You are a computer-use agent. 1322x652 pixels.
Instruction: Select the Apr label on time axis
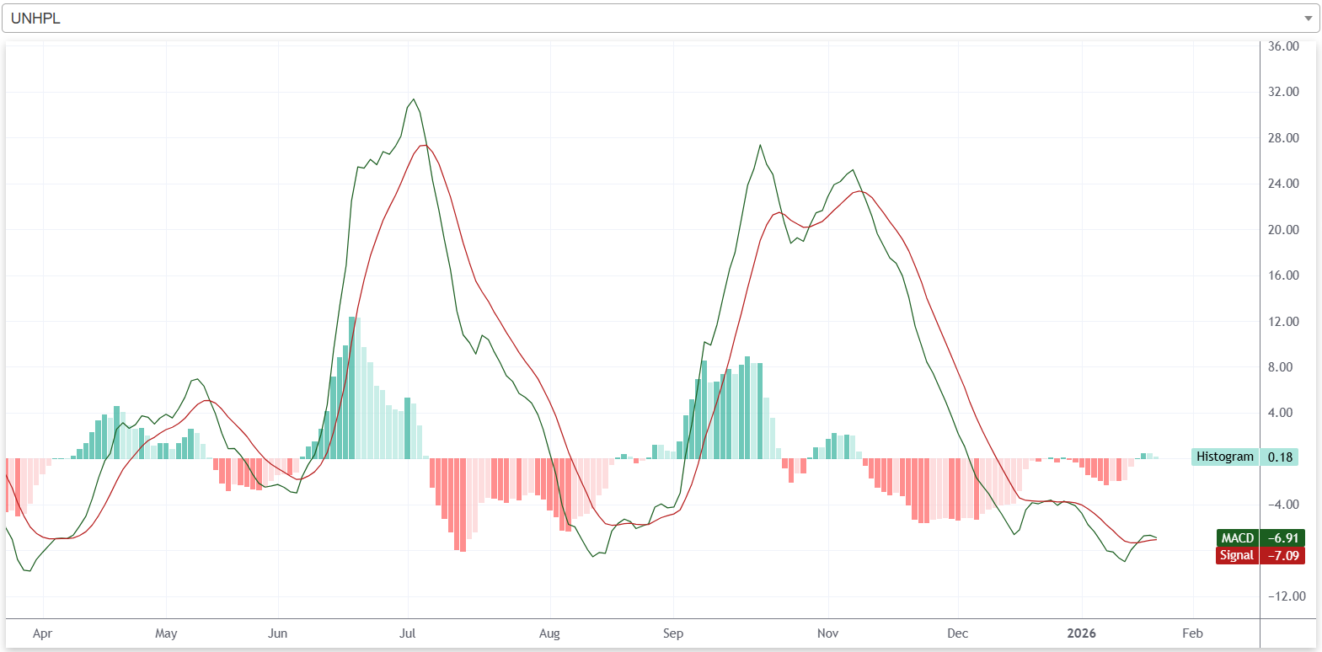[42, 633]
